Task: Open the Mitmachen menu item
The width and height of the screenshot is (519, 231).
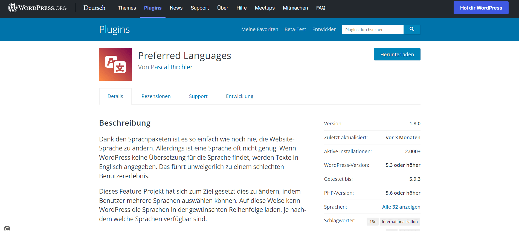Action: [x=295, y=8]
